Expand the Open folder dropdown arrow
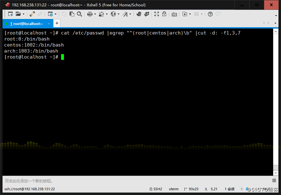 [24, 14]
